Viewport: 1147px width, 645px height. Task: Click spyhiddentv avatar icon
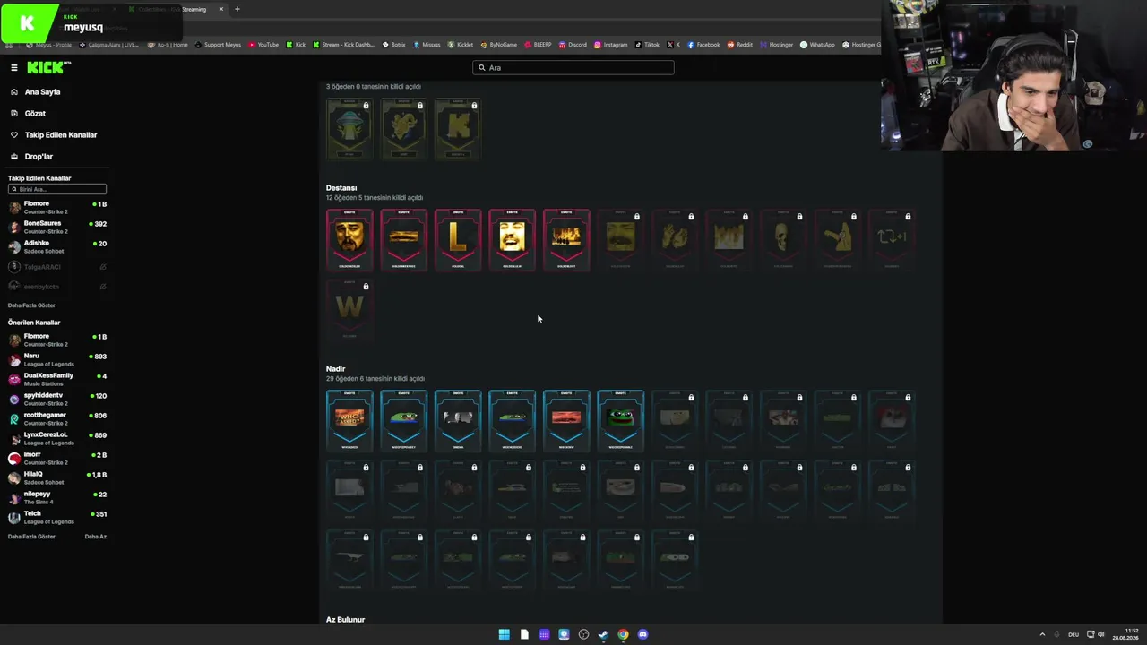(14, 399)
